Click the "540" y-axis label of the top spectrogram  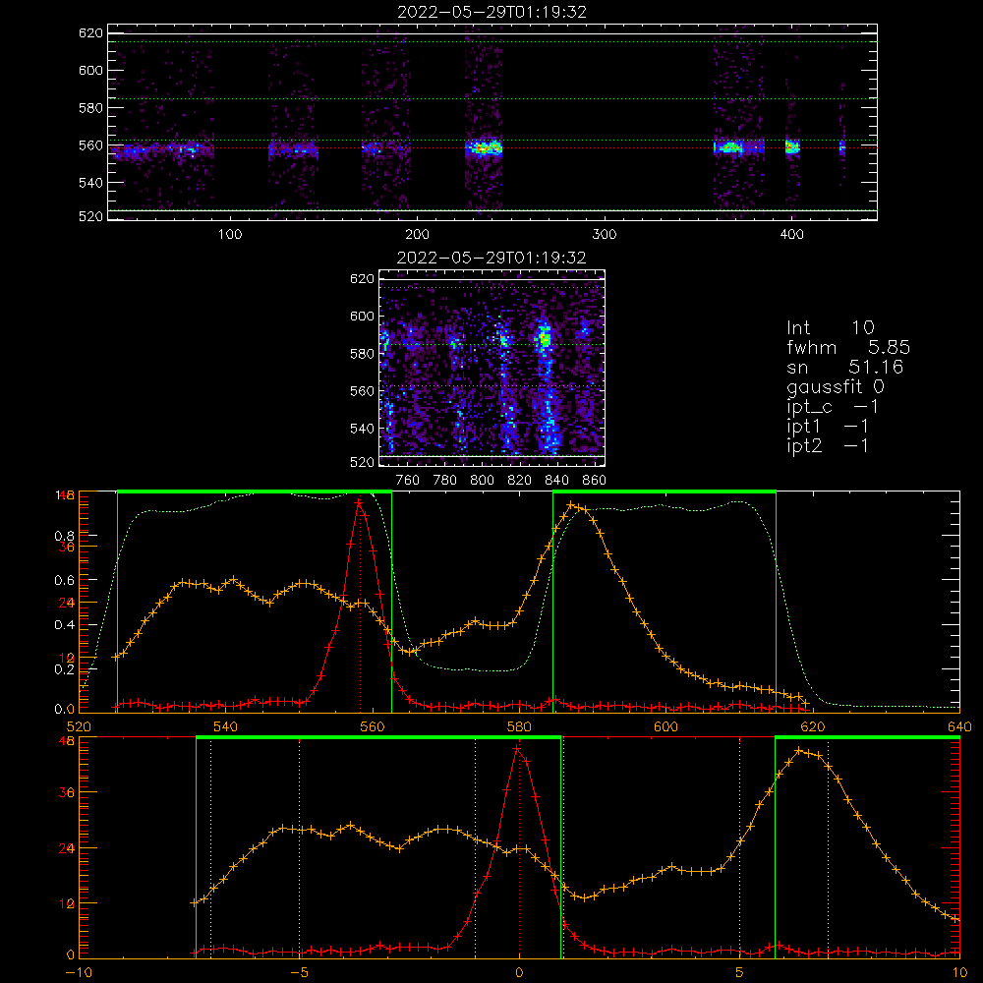point(90,183)
